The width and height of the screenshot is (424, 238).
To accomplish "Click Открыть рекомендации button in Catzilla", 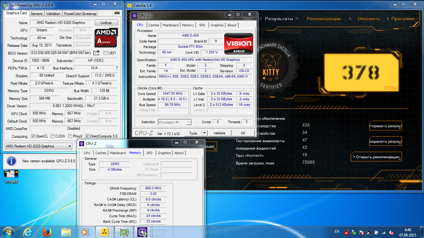I will (376, 157).
